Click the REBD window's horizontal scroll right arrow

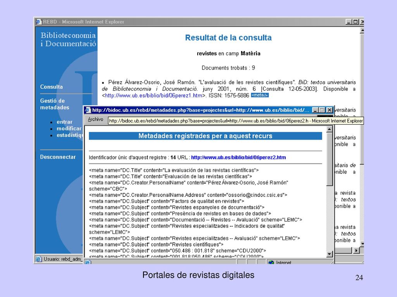coord(357,250)
